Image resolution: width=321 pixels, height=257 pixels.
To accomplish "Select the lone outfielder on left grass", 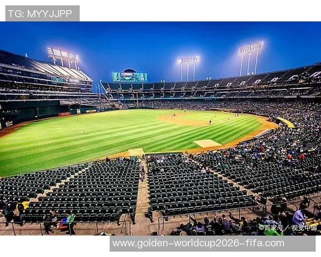I will point(83,132).
